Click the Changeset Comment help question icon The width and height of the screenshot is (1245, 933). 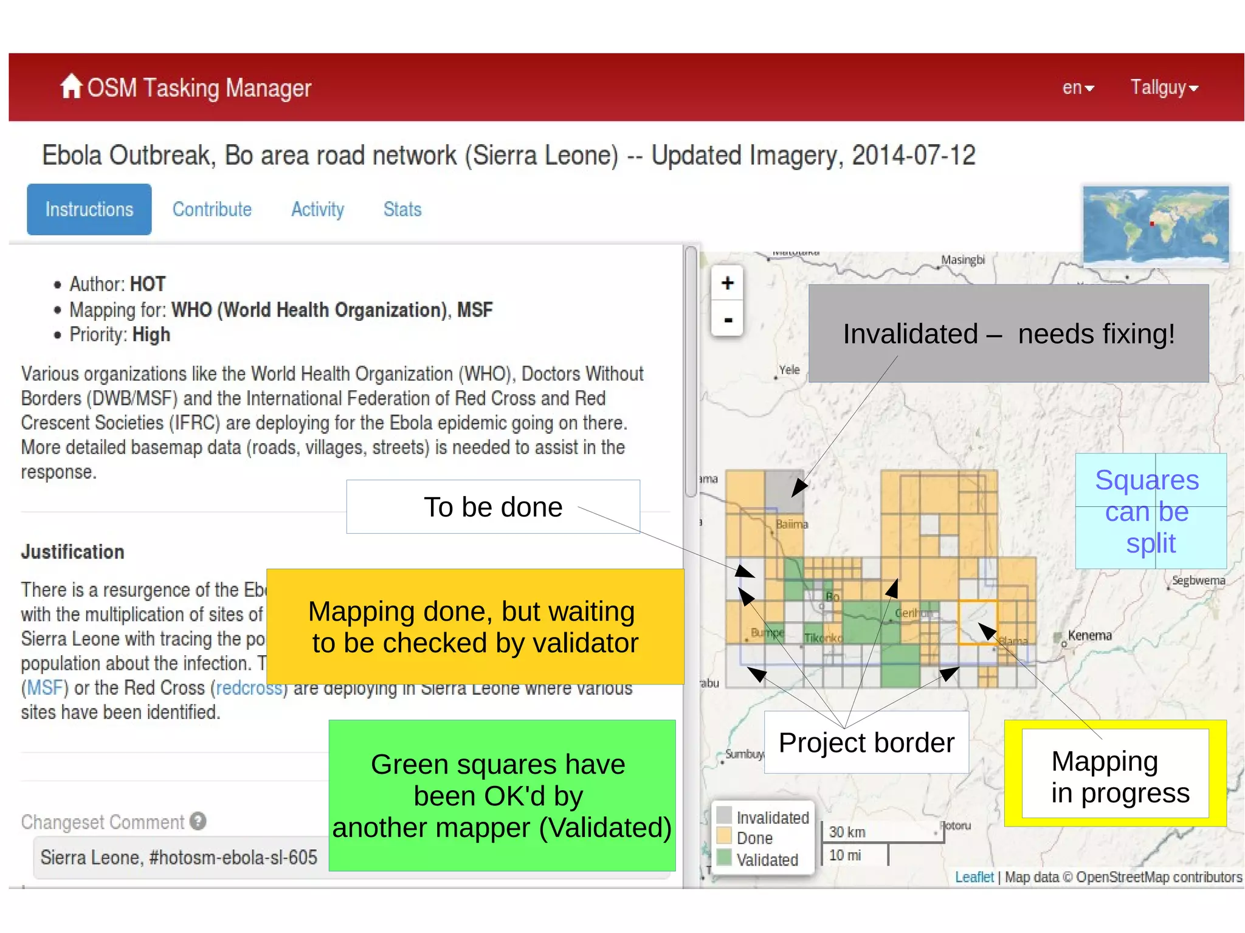[198, 821]
